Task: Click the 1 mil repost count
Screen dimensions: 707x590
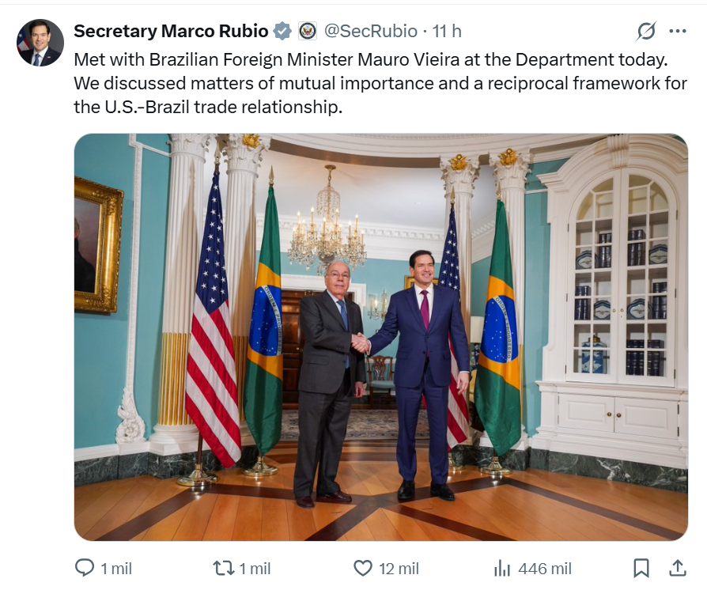Action: click(x=255, y=568)
